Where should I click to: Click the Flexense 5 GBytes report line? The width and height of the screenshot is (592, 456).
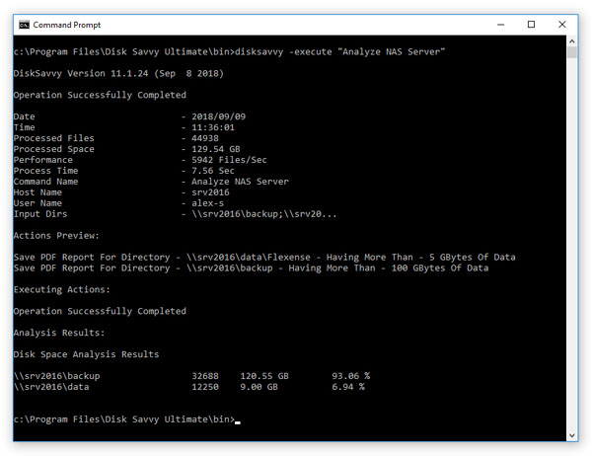coord(264,258)
